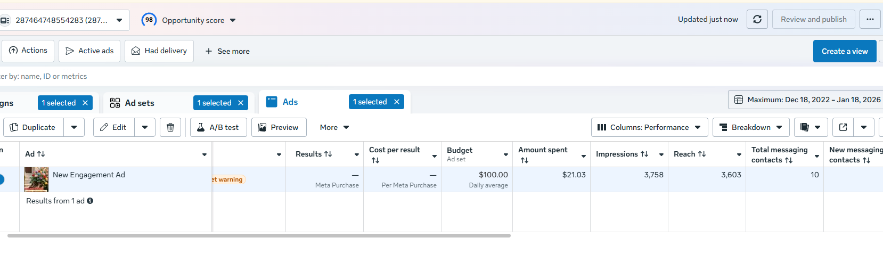883x254 pixels.
Task: Clear the Ads tab 1 selected filter
Action: pos(396,102)
